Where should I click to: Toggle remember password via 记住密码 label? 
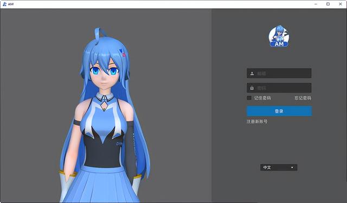[262, 98]
